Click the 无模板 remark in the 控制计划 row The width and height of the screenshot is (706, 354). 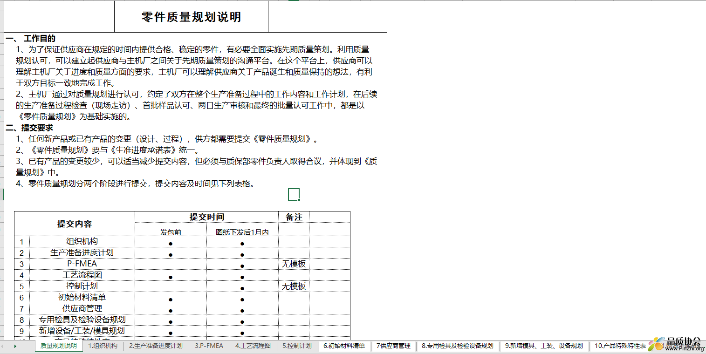coord(294,286)
